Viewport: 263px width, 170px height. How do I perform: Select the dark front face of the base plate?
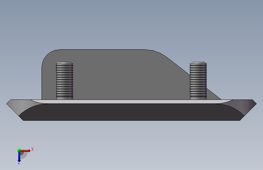[x=132, y=112]
